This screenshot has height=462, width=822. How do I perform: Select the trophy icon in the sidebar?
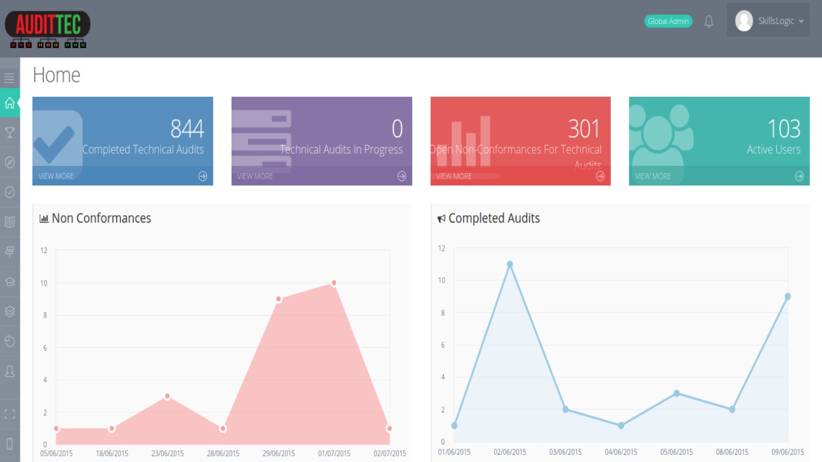point(10,132)
